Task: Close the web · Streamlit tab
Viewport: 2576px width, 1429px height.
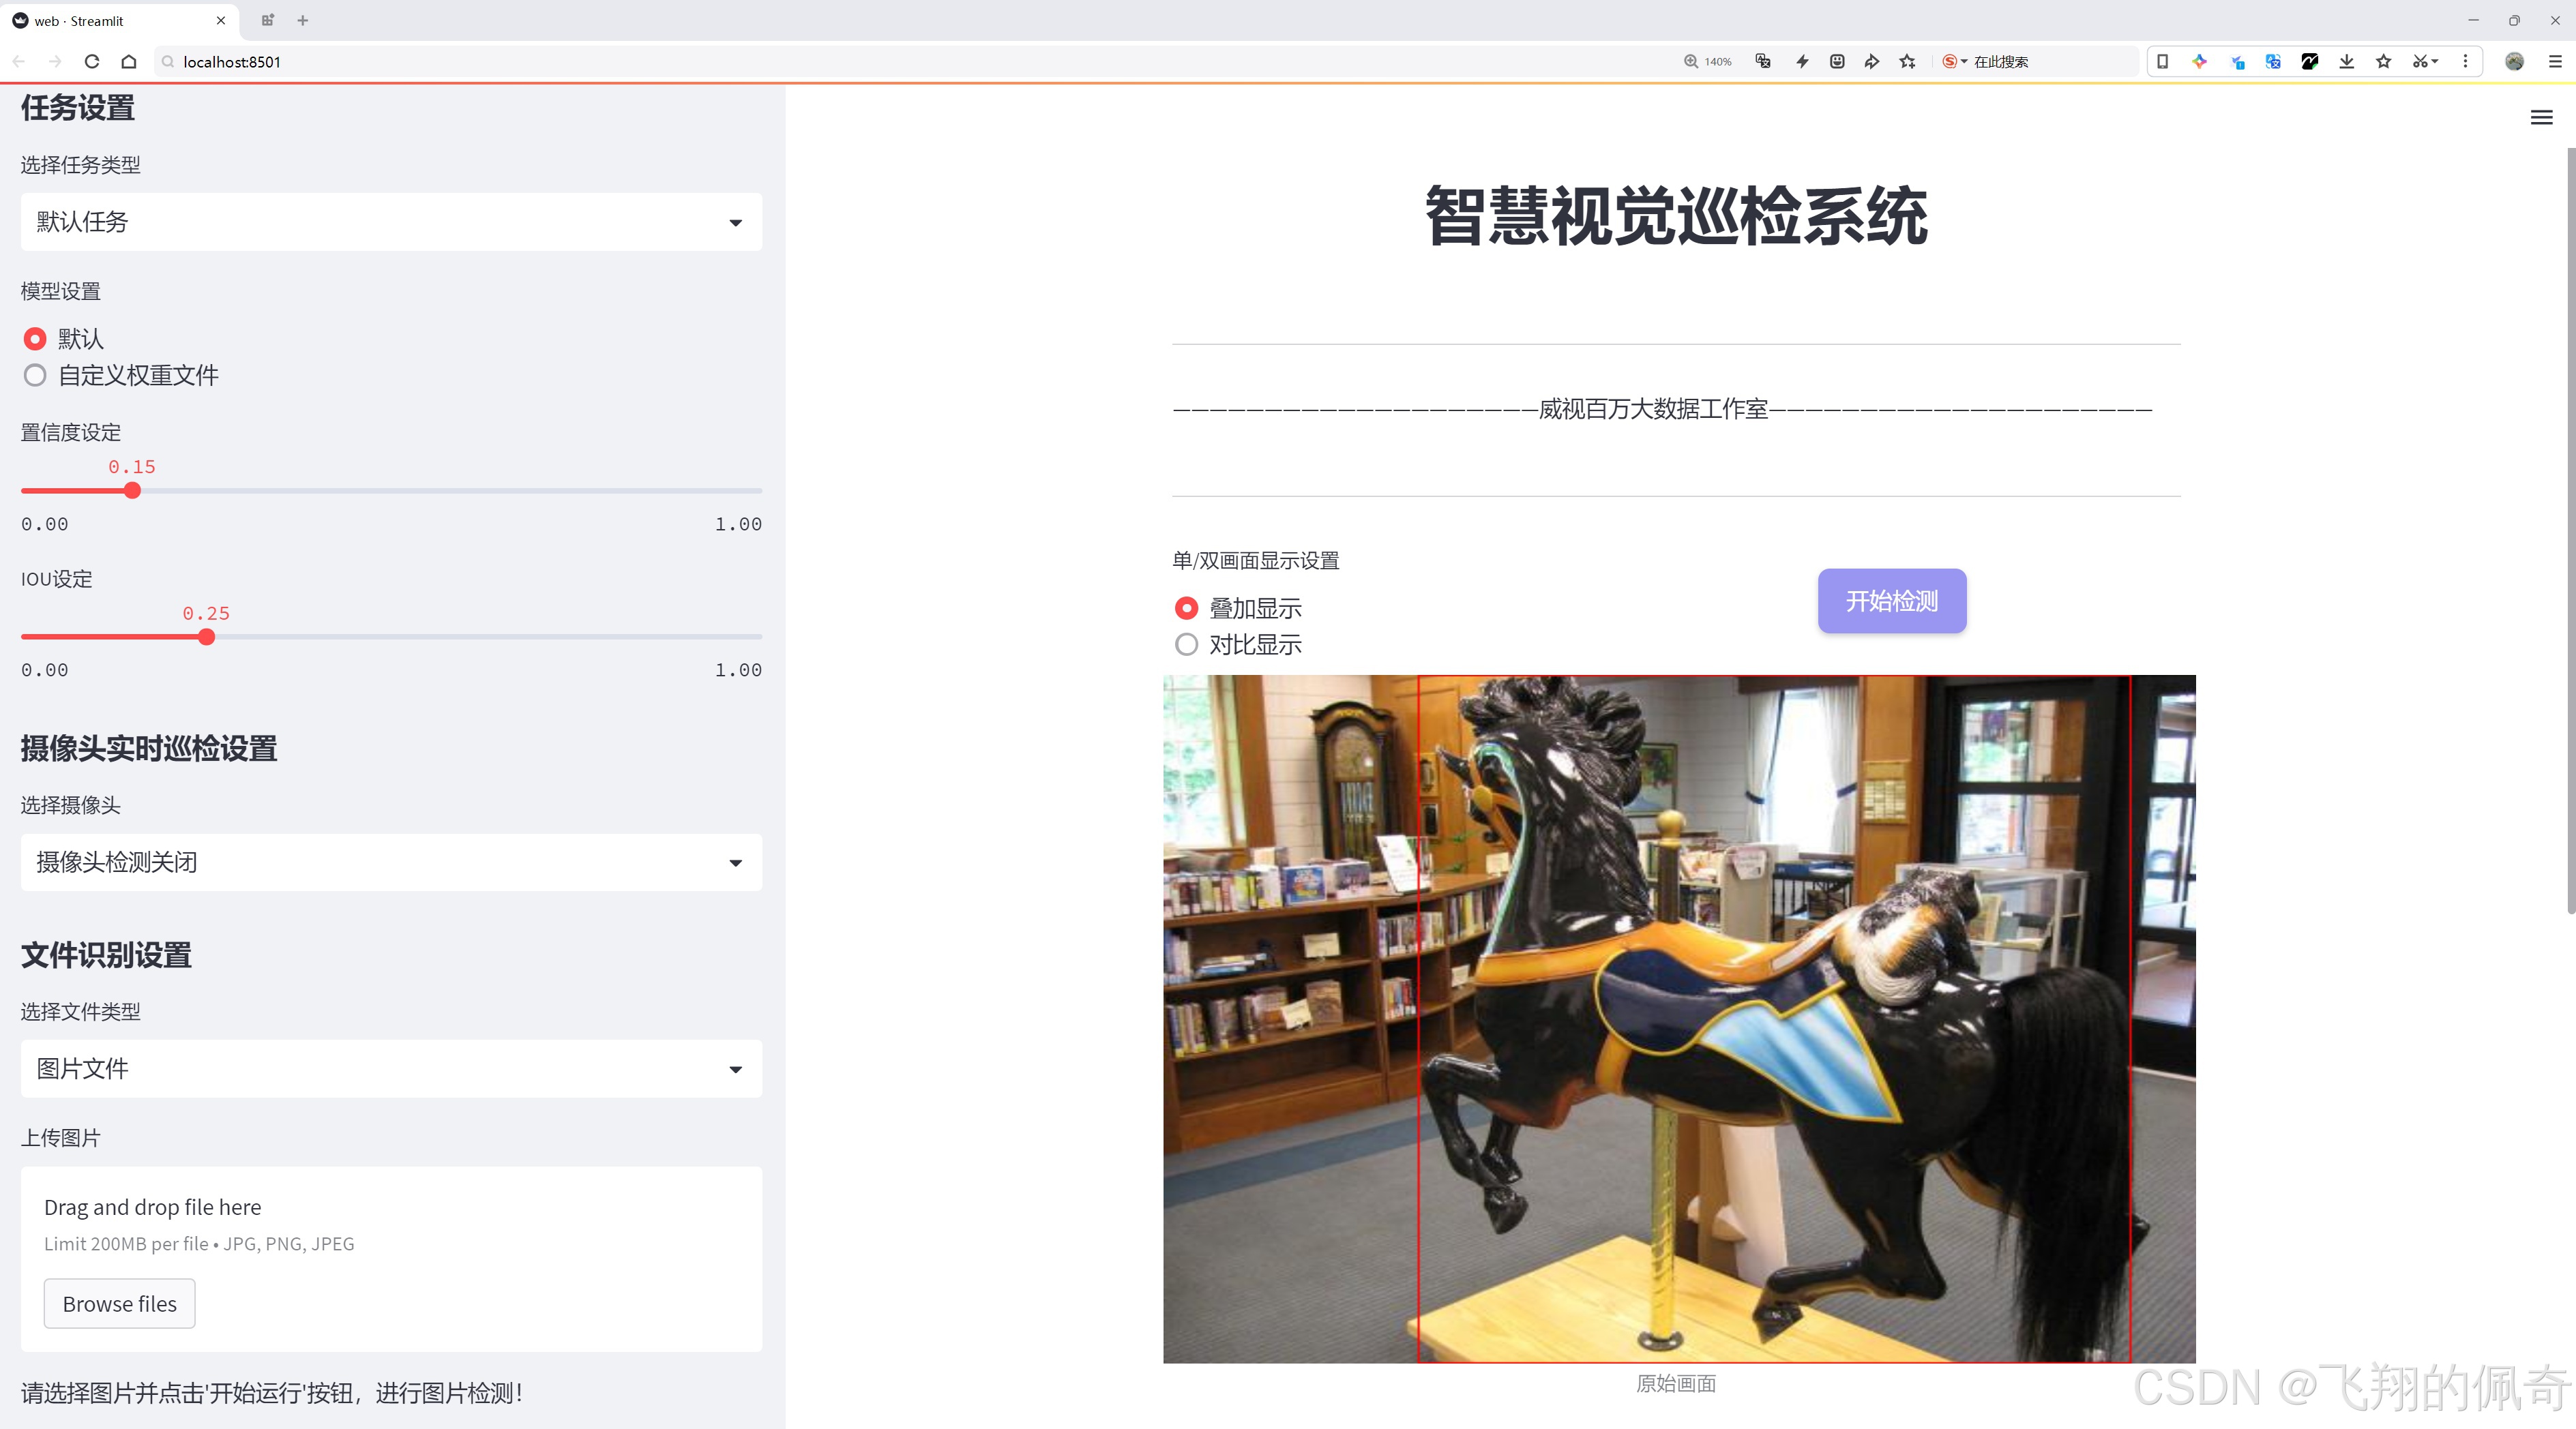Action: point(221,20)
